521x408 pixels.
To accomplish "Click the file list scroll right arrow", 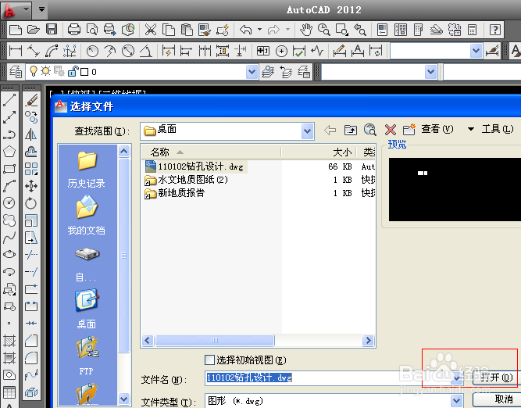I will point(368,341).
